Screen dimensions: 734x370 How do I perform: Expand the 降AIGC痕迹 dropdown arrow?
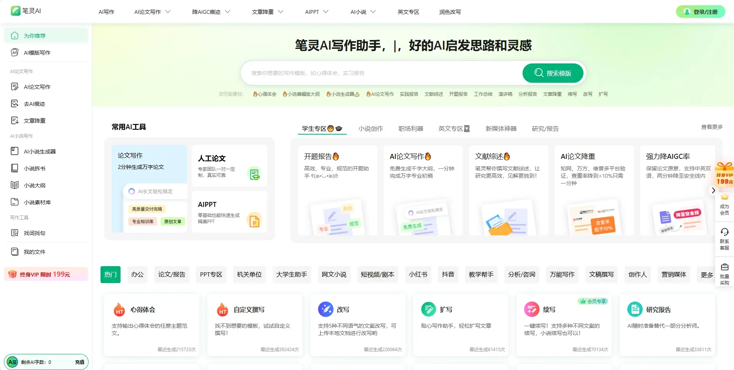[228, 12]
